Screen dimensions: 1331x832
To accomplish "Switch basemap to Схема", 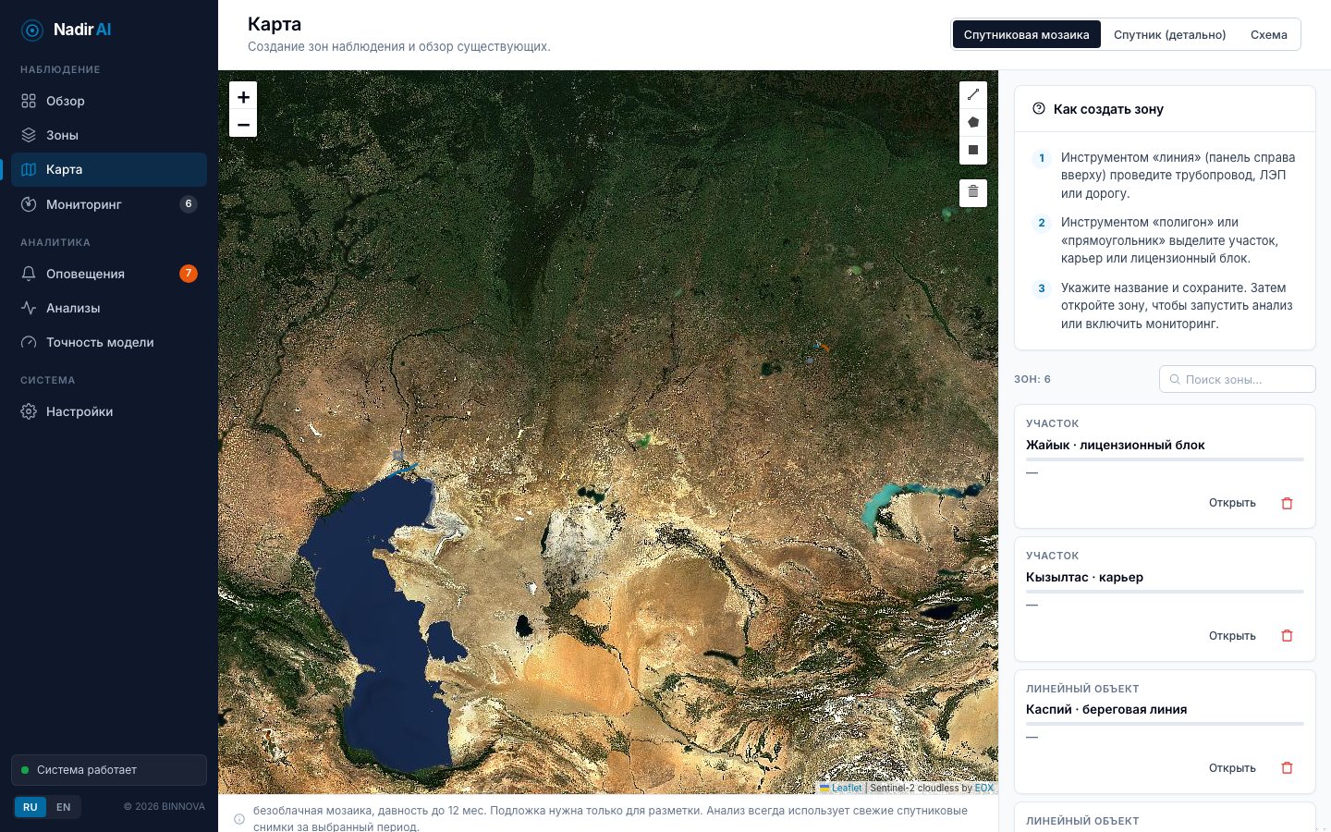I will [x=1268, y=34].
